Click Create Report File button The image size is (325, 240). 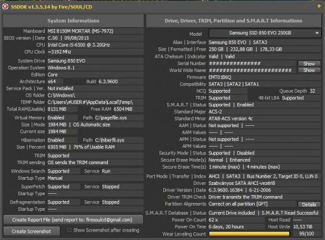point(73,220)
